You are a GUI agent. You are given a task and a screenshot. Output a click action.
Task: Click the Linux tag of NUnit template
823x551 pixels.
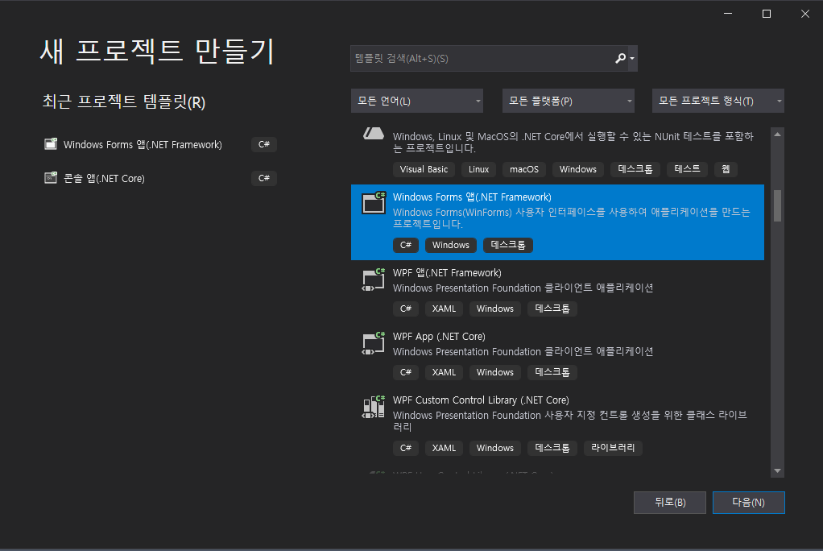(478, 169)
